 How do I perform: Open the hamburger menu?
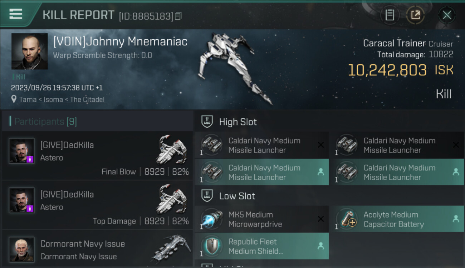[16, 14]
